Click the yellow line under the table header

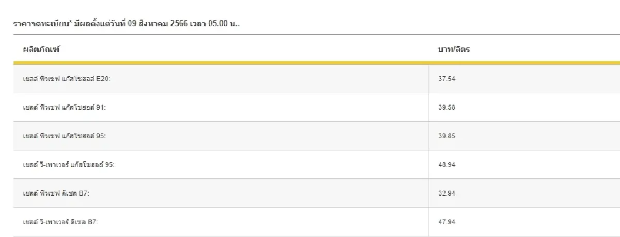(310, 63)
